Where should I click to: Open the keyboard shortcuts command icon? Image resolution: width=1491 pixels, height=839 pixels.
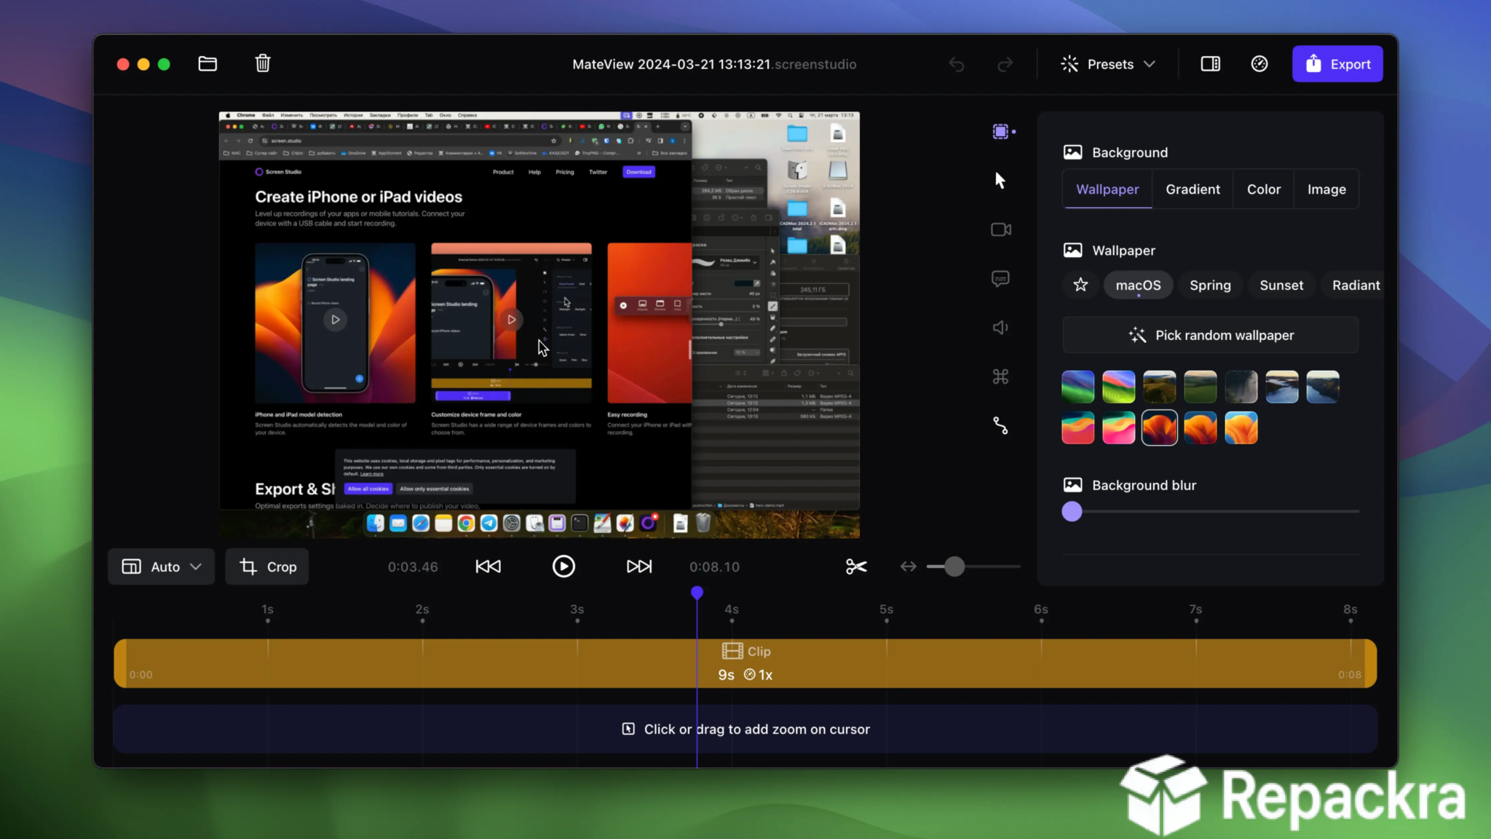[x=1000, y=377]
